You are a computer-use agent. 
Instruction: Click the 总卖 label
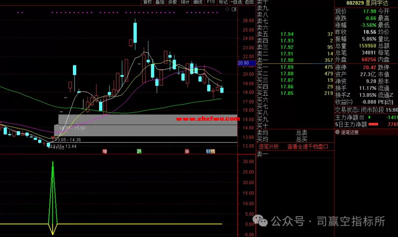click(x=301, y=132)
